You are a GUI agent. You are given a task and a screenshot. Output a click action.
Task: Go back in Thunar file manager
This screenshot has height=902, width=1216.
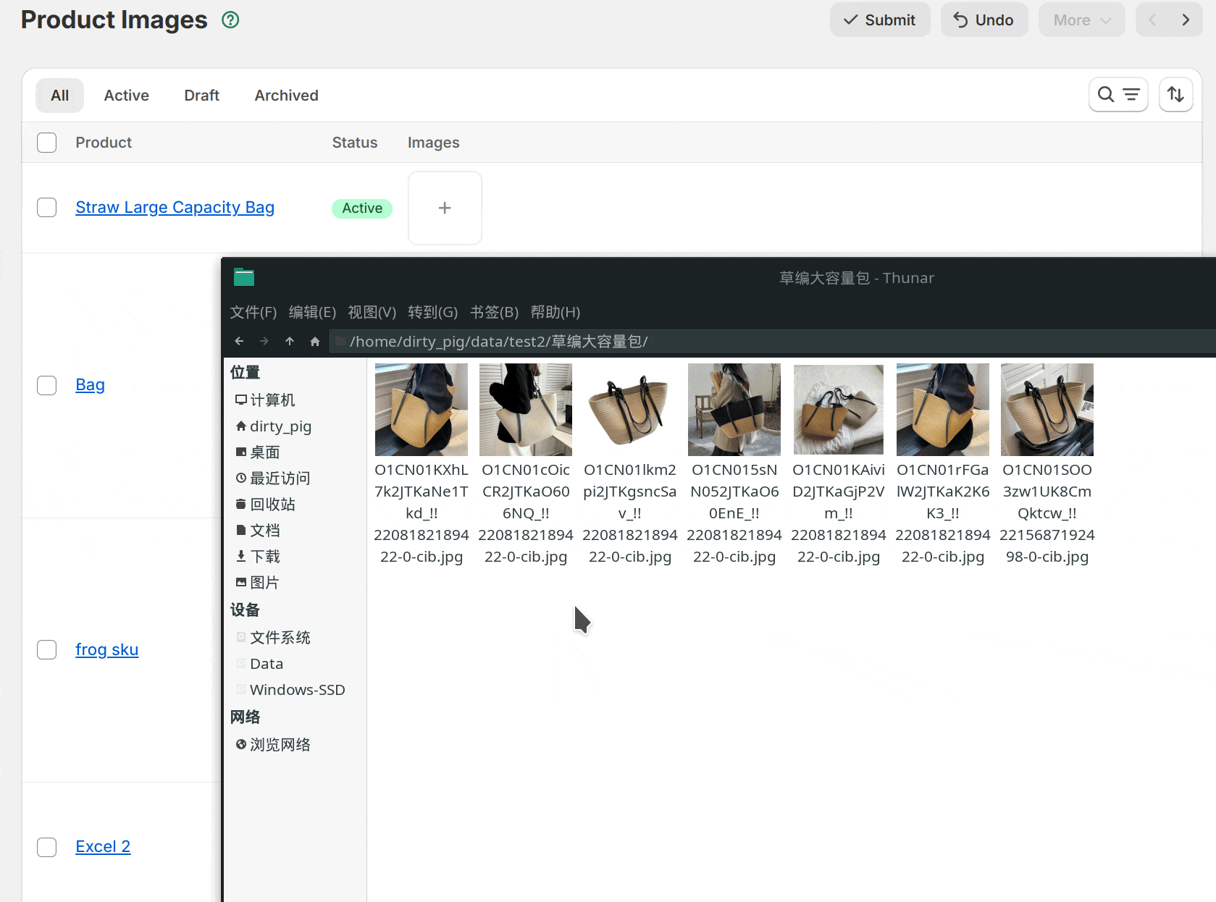[x=239, y=342]
